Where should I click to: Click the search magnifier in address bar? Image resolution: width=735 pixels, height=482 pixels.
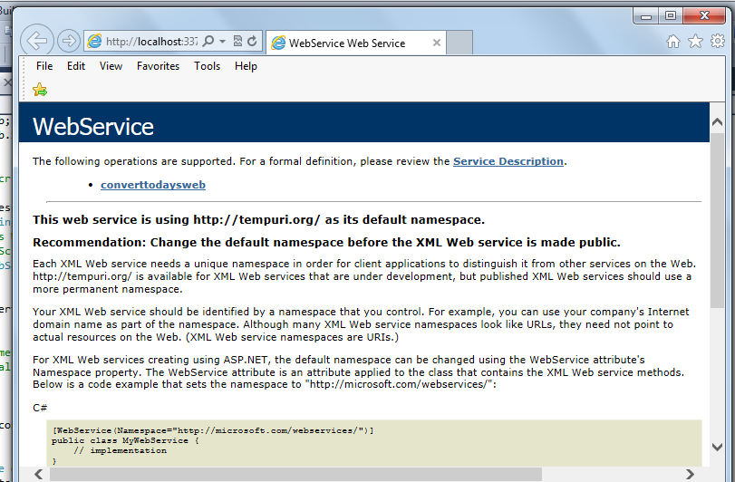[208, 41]
